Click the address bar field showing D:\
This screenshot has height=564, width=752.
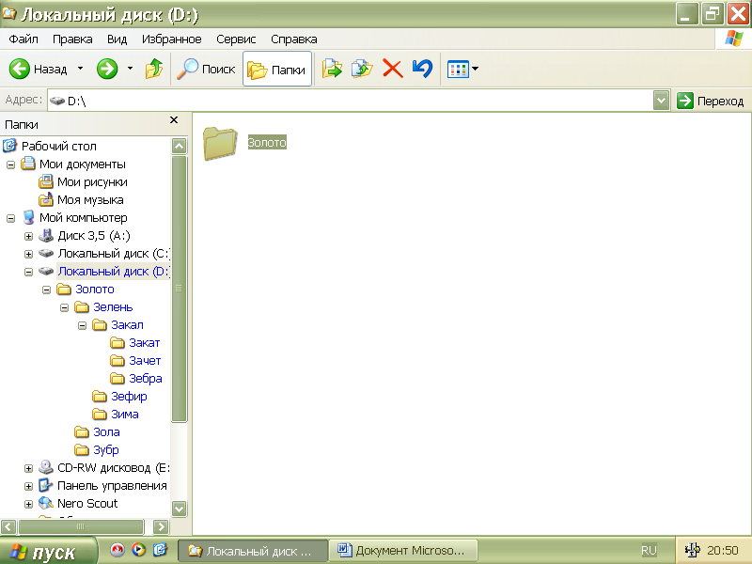(x=350, y=101)
